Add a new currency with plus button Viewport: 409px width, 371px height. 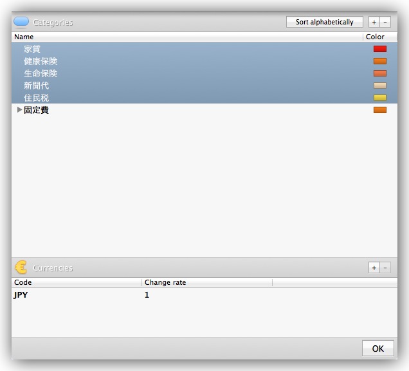point(374,267)
